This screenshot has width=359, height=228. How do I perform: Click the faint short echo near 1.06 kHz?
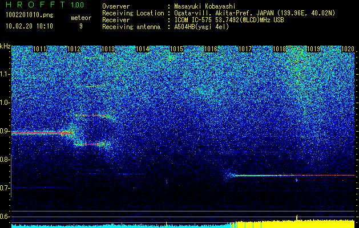pyautogui.click(x=94, y=86)
